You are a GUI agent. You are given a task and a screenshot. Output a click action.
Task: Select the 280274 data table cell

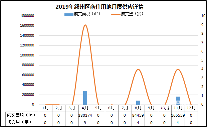(85, 115)
